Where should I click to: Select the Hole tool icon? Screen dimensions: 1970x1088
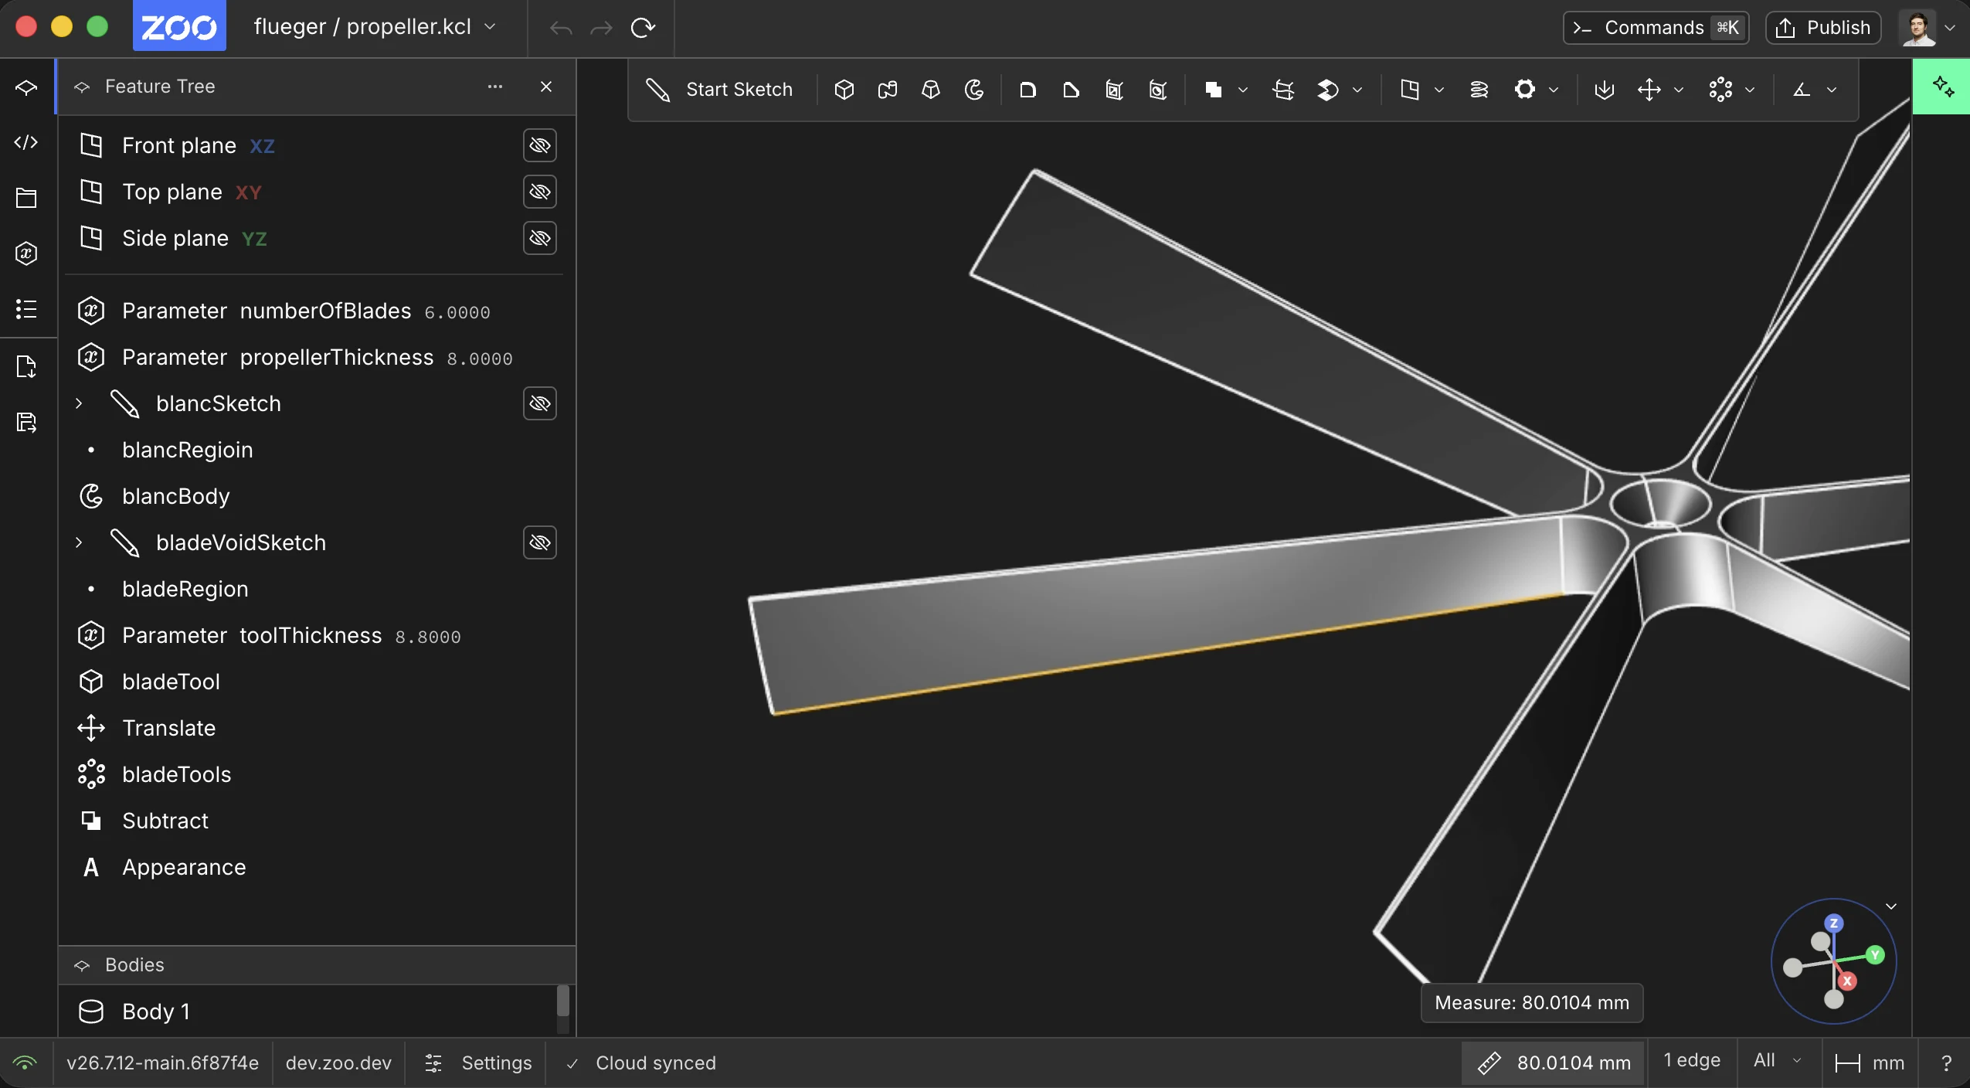pos(1157,90)
